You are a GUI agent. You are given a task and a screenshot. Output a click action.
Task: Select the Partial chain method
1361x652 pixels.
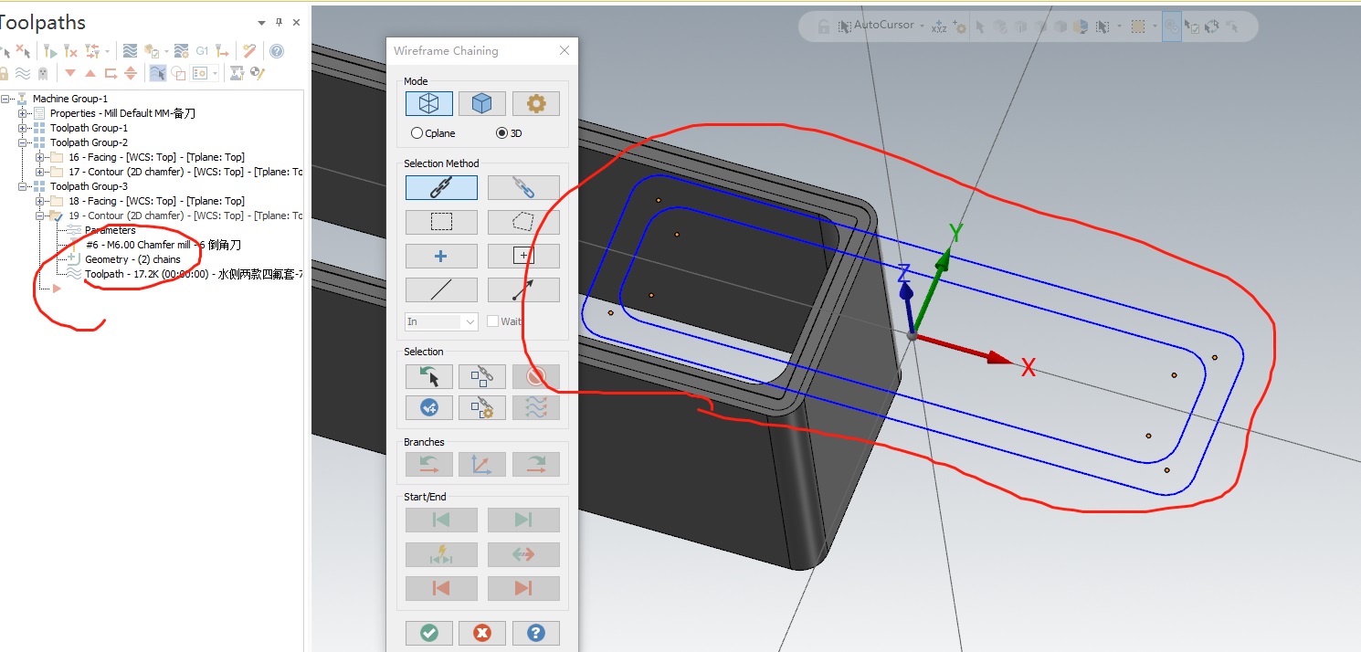coord(523,187)
